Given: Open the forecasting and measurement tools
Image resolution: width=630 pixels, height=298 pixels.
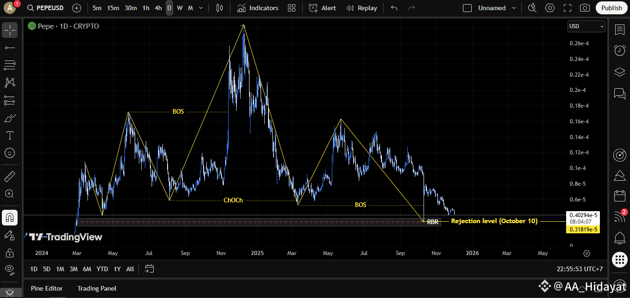Looking at the screenshot, I should 10,100.
